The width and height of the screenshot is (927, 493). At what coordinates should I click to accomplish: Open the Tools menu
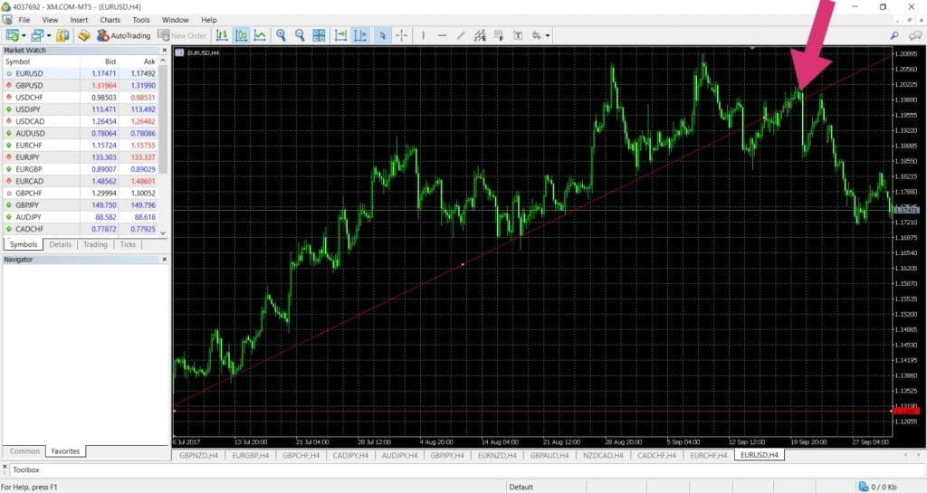(x=140, y=20)
